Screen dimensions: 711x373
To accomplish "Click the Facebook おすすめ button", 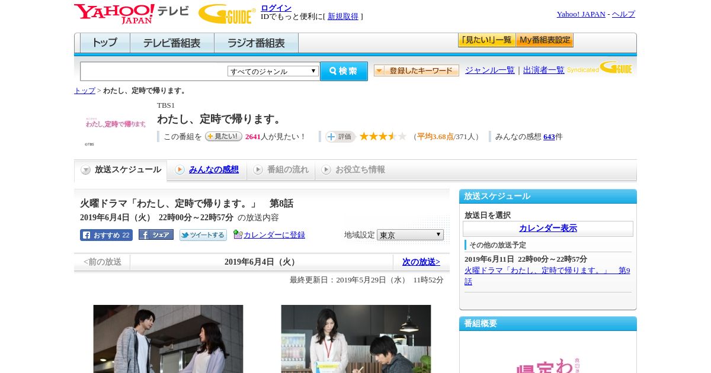I will [106, 235].
